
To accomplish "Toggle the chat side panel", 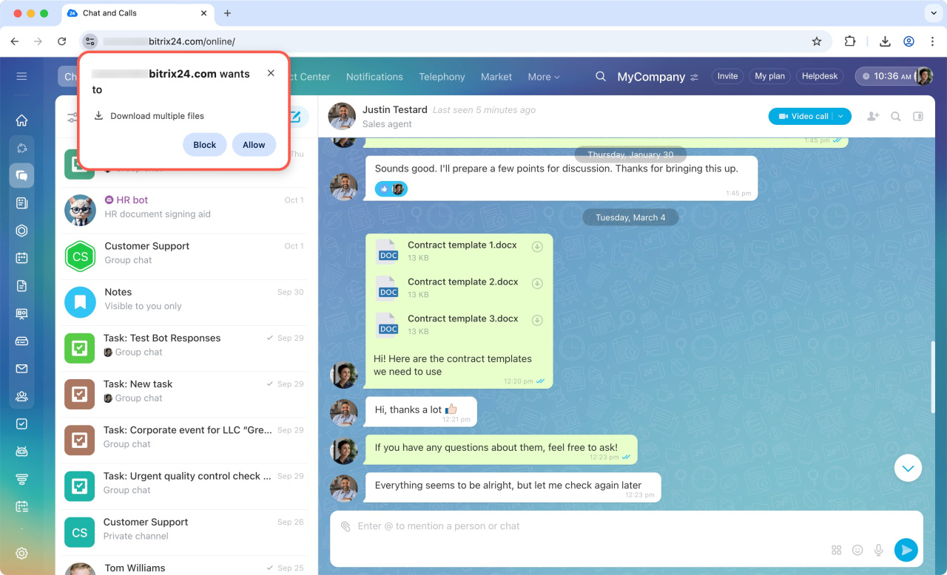I will (x=918, y=116).
